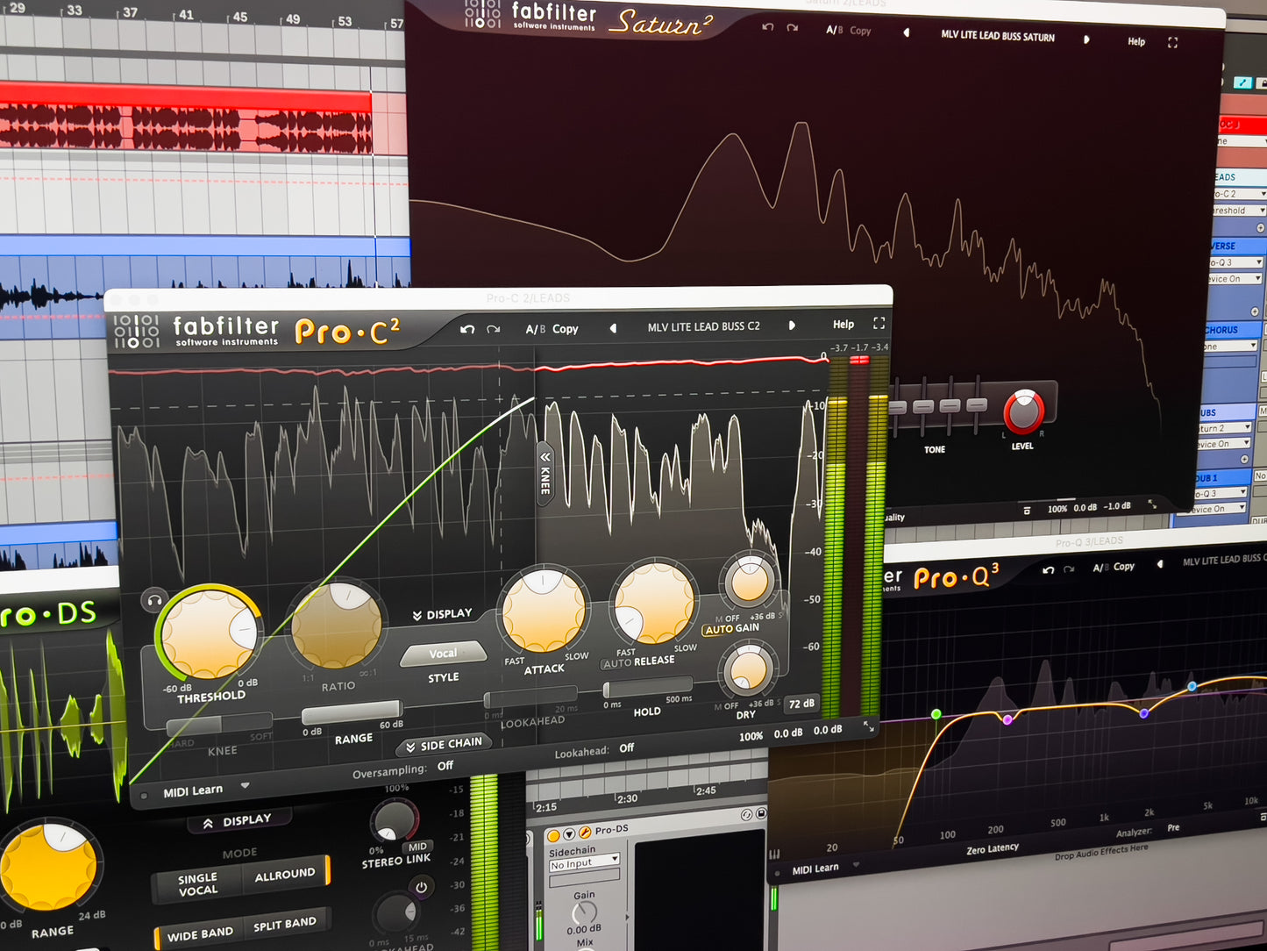The image size is (1267, 951).
Task: Click the Saturn 2 full screen icon
Action: point(1172,42)
